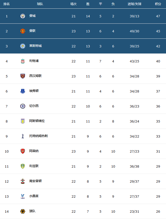
Task: Click the 南安普顿 team name
Action: tap(35, 181)
